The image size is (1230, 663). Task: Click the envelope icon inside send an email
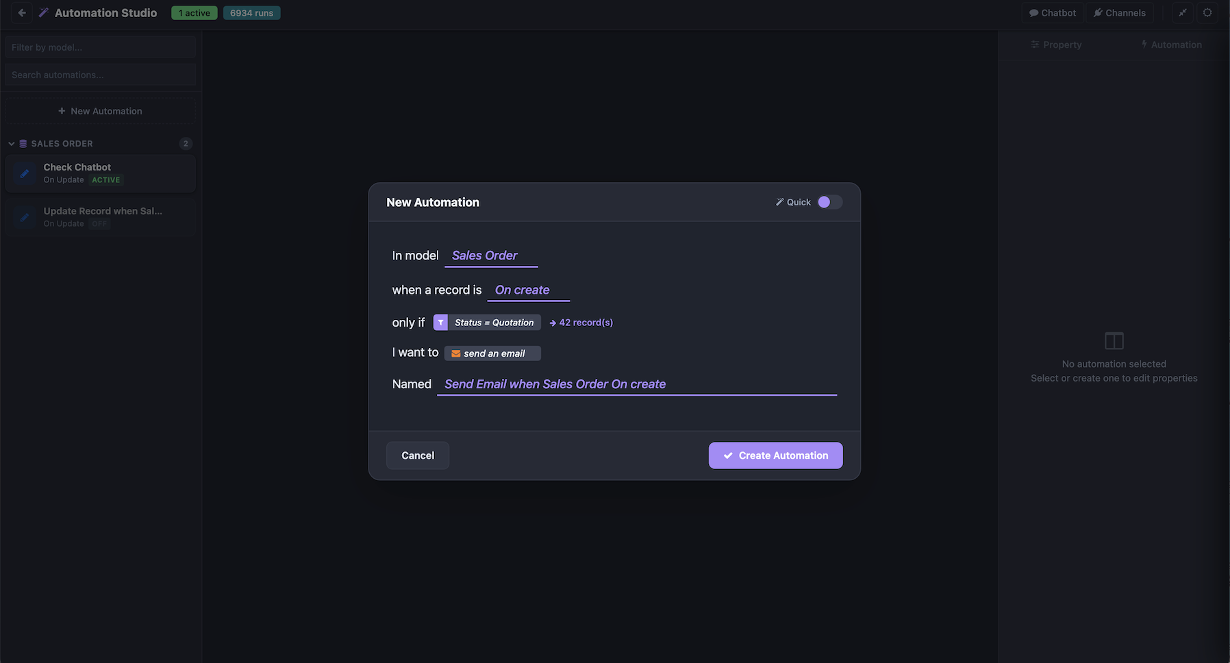(456, 353)
